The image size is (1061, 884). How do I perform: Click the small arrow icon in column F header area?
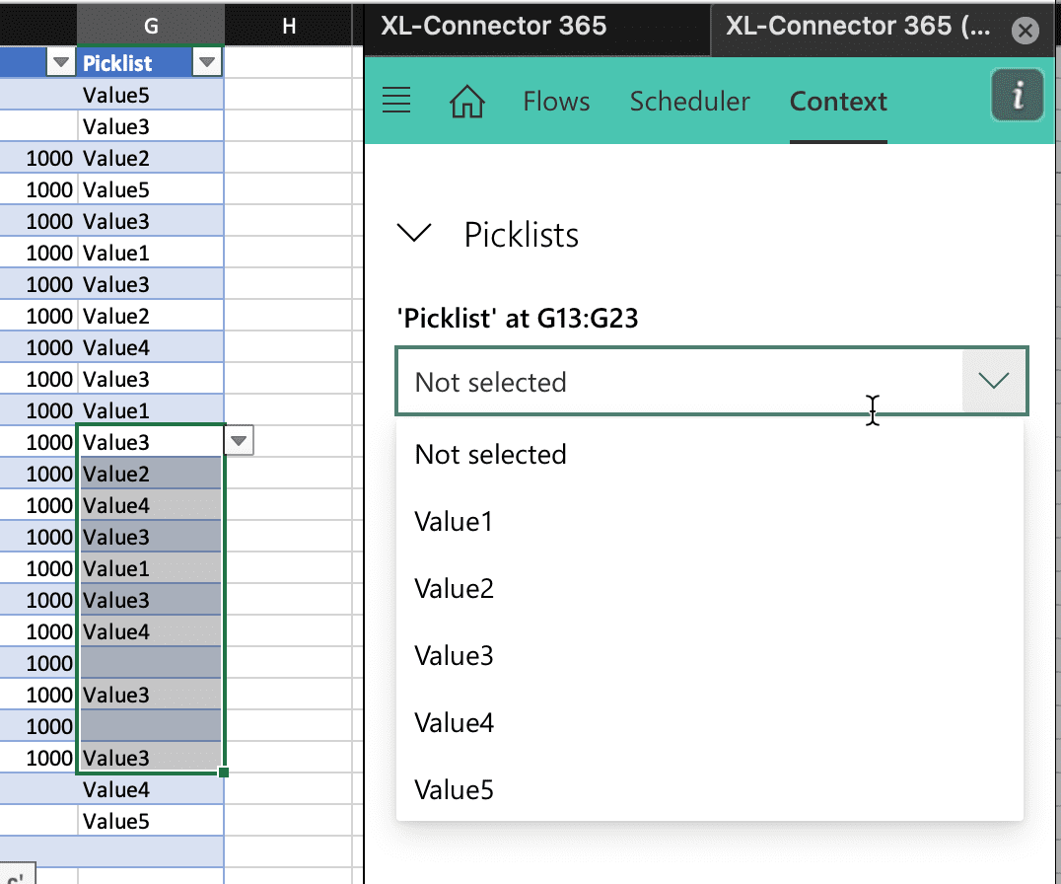click(61, 61)
